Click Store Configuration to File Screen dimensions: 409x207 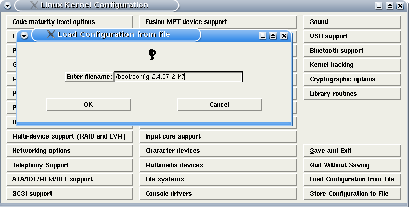(x=352, y=194)
